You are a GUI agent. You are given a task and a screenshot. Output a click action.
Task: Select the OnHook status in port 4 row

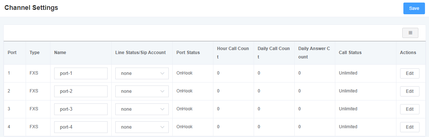(x=184, y=127)
